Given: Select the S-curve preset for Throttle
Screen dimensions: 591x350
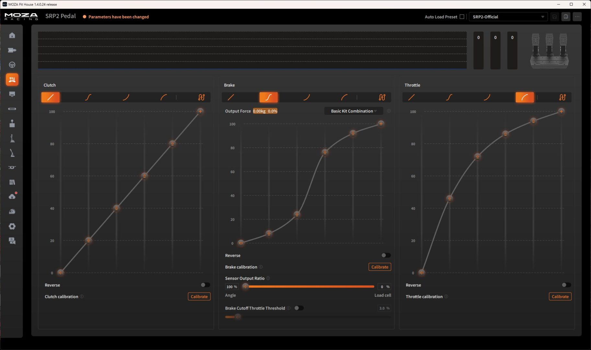Looking at the screenshot, I should click(x=449, y=97).
